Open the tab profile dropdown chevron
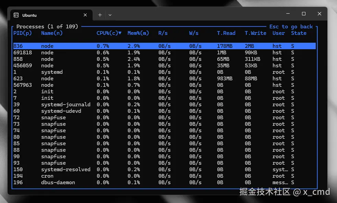 tap(110, 15)
